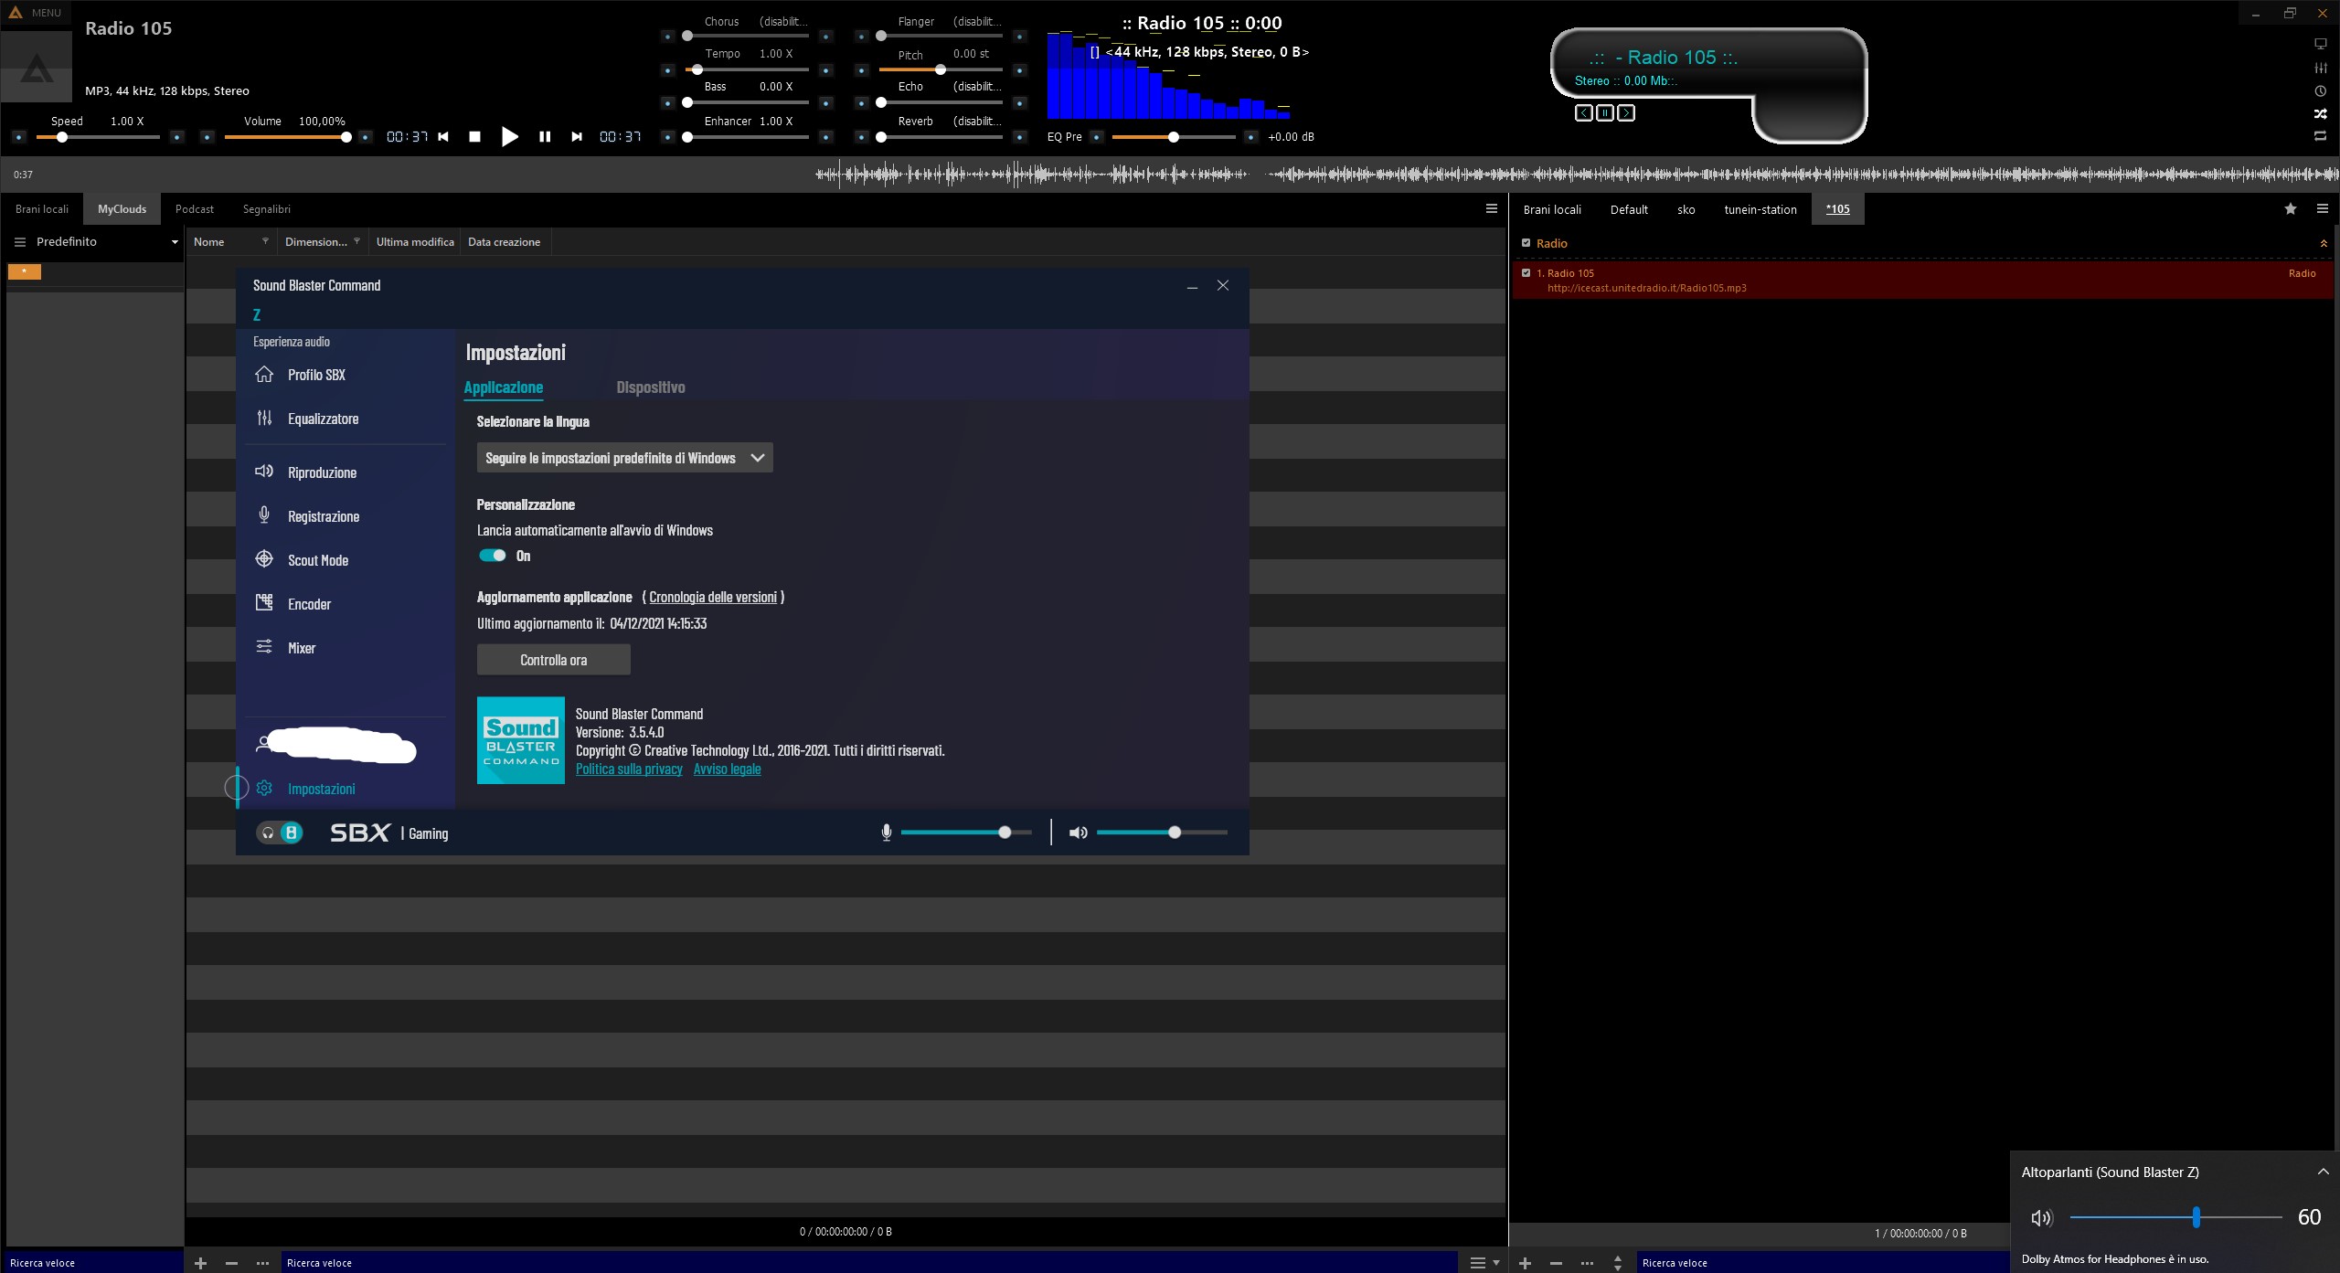Open more options dots in playlist footer
Viewport: 2340px width, 1273px height.
point(1587,1263)
